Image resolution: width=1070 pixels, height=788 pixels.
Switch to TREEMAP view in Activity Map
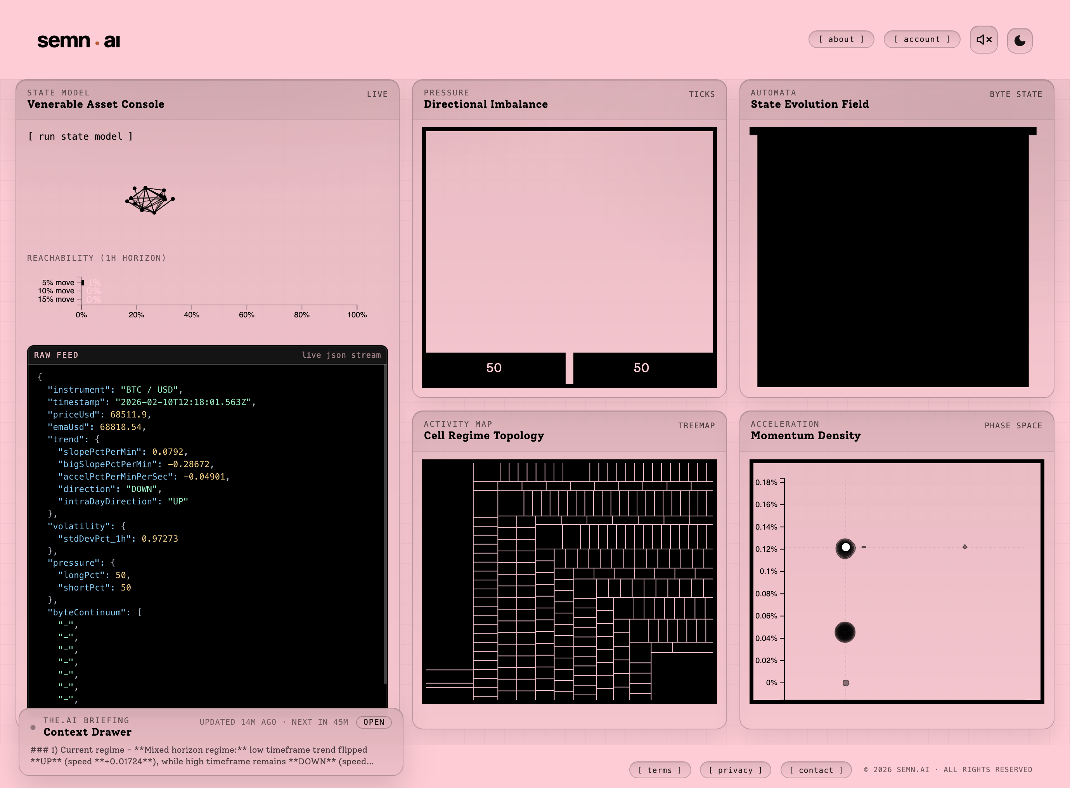696,426
